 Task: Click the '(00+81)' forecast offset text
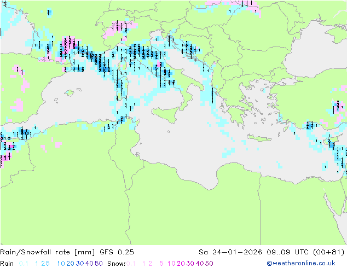(x=329, y=252)
